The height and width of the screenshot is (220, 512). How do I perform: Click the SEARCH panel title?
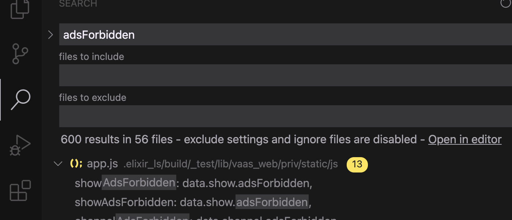point(78,4)
